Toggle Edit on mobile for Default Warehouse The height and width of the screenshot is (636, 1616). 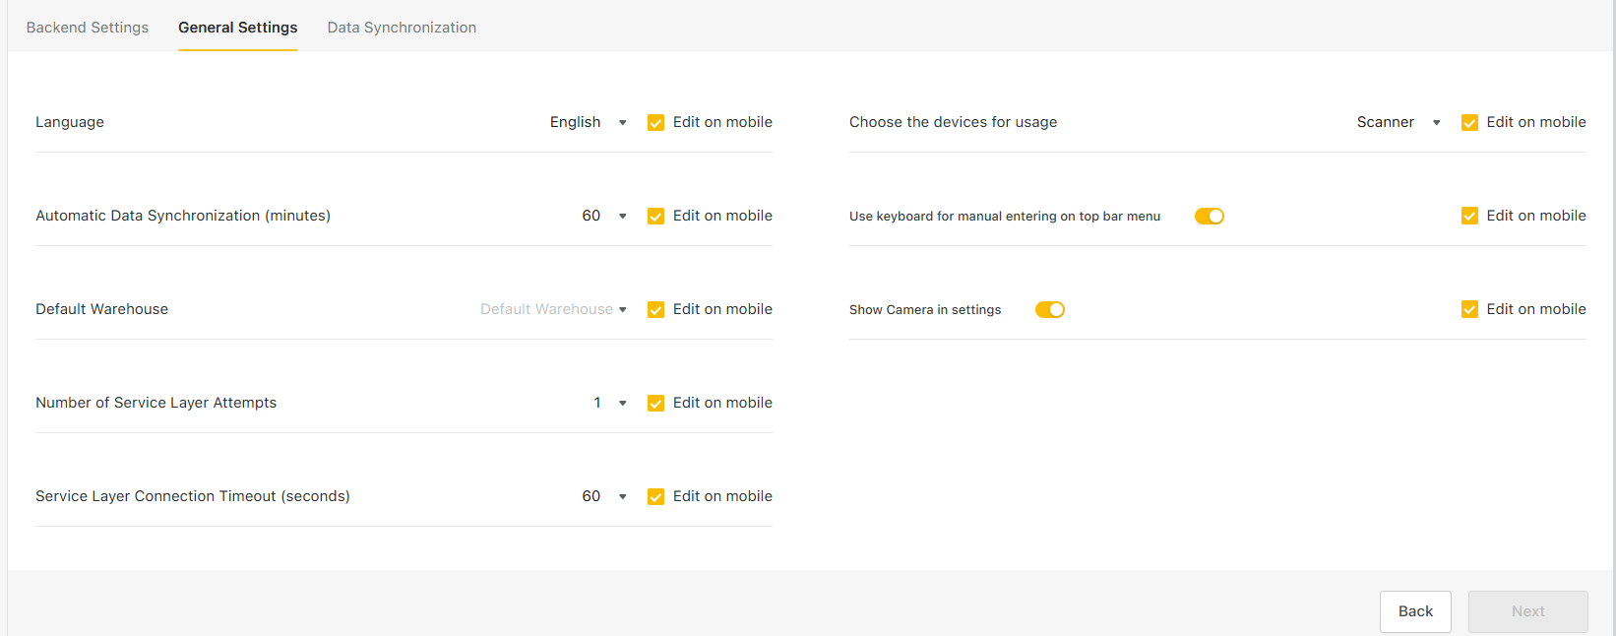pyautogui.click(x=655, y=310)
